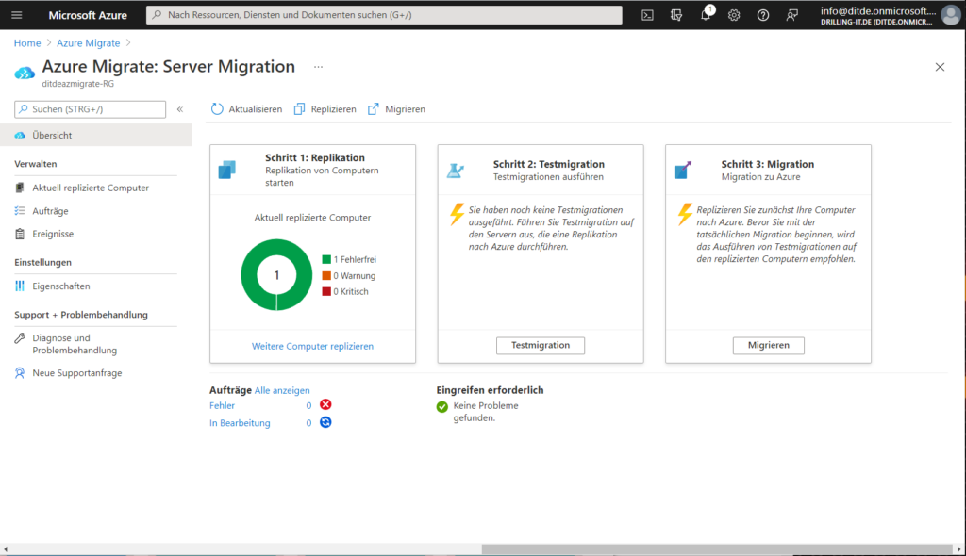
Task: Click the orange Warnung legend swatch
Action: [x=326, y=275]
